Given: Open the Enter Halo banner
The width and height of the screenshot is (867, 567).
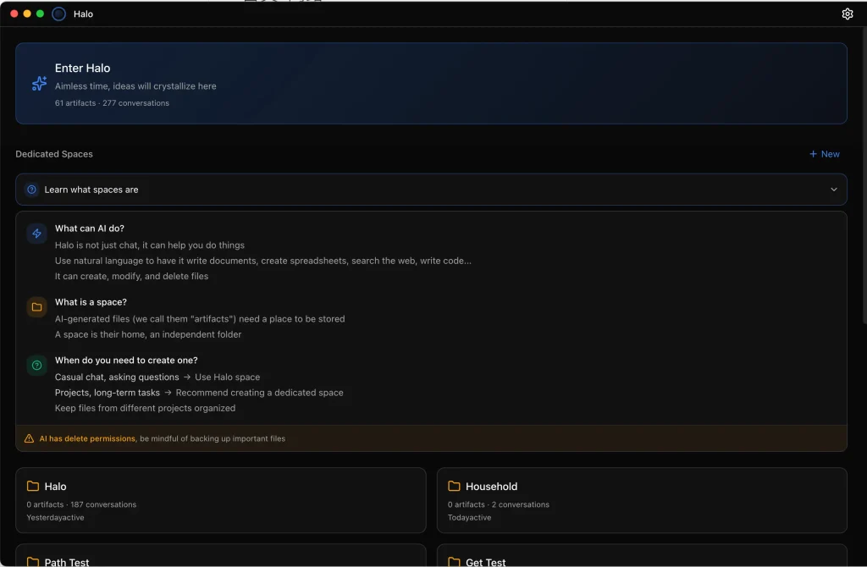Looking at the screenshot, I should pyautogui.click(x=431, y=84).
